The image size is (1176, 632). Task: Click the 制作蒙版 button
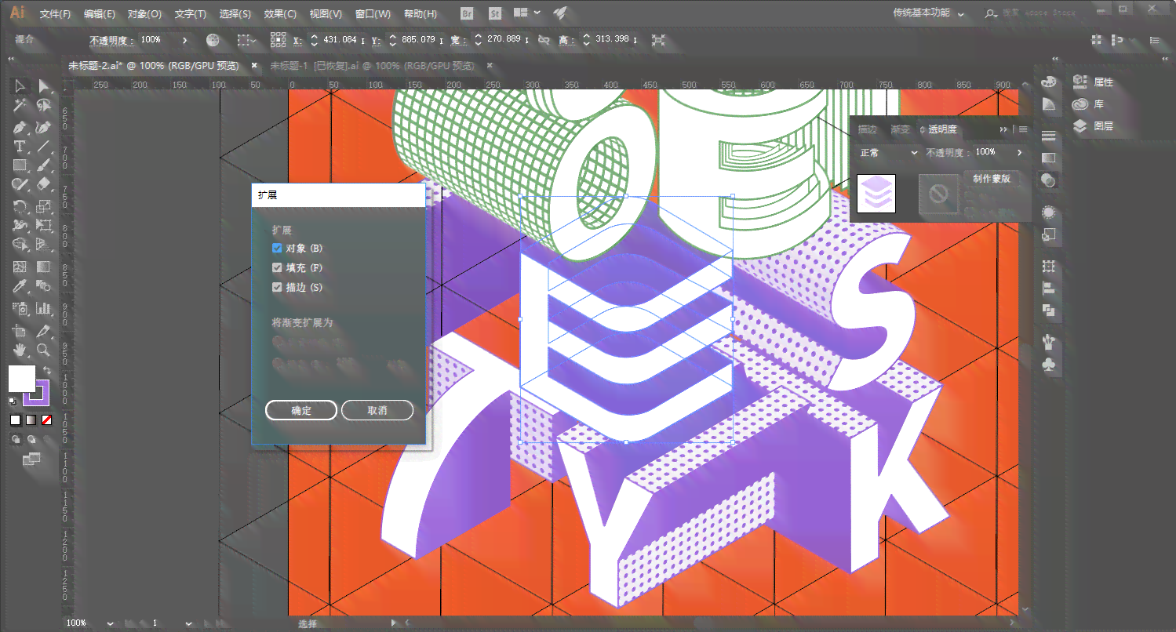pos(992,179)
